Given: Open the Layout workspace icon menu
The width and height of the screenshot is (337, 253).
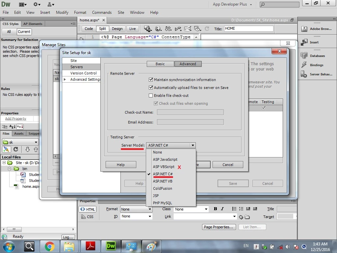Looking at the screenshot, I should pos(23,4).
